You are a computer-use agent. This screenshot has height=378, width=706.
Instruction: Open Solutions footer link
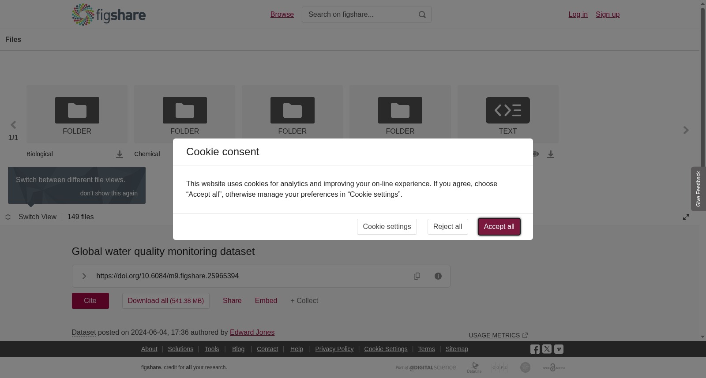pos(180,349)
